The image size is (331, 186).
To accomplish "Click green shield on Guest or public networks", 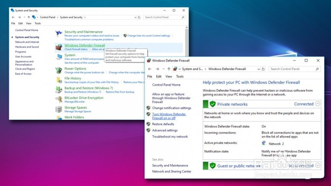I will tap(213, 166).
